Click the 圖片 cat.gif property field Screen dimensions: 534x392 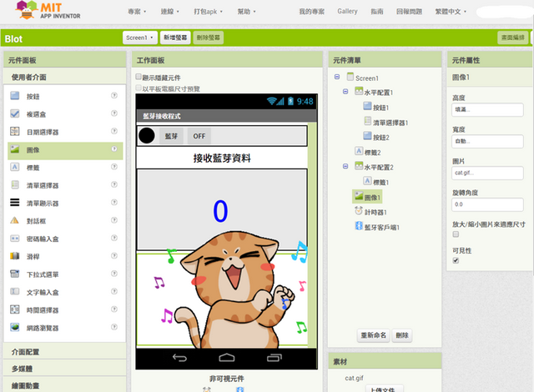pos(487,173)
